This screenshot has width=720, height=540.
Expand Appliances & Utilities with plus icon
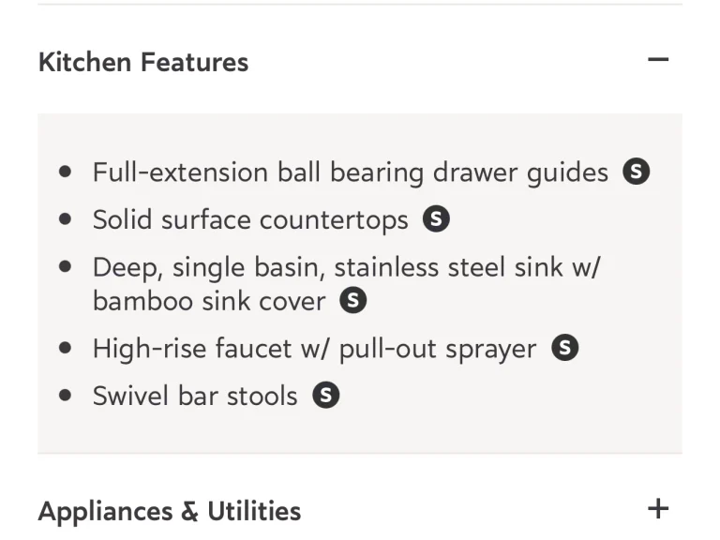[658, 509]
